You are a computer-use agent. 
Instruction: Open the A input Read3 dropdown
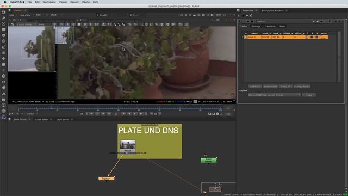[x=105, y=15]
